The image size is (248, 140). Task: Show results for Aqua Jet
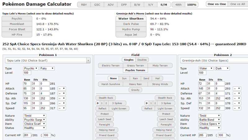131,35
